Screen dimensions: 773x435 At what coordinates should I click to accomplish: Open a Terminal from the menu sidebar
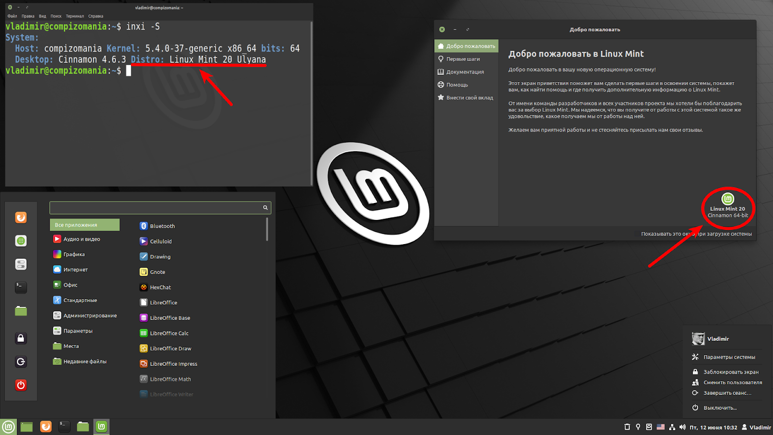tap(21, 287)
